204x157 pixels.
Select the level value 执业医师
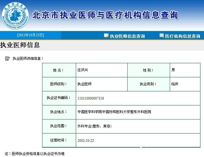coord(84,84)
